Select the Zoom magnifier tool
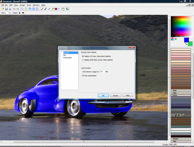This screenshot has width=194, height=147. point(59,9)
